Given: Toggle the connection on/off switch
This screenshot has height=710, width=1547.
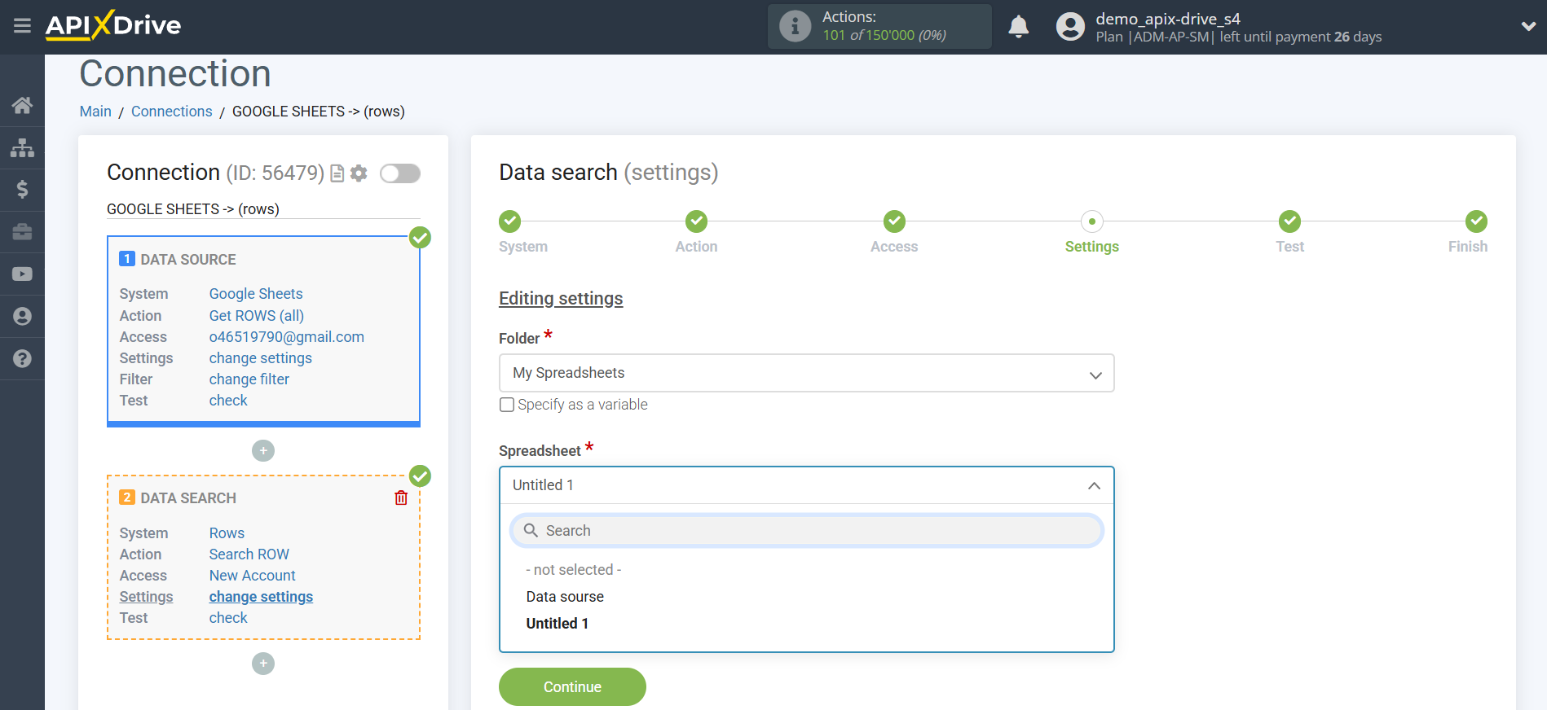Looking at the screenshot, I should click(x=400, y=173).
